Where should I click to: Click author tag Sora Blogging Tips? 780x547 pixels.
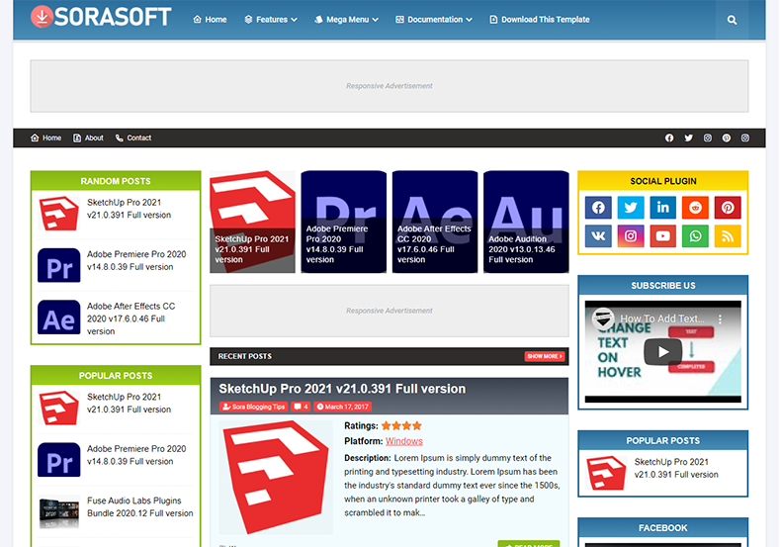coord(254,407)
